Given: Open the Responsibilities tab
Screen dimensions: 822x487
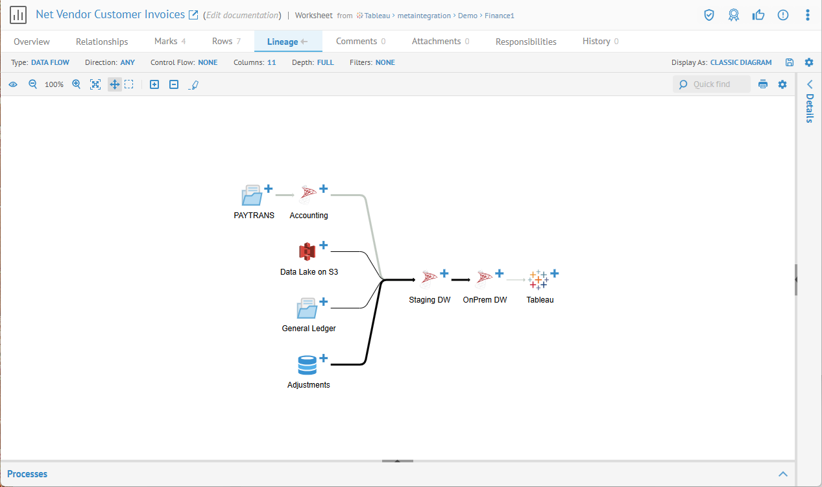Looking at the screenshot, I should tap(526, 42).
